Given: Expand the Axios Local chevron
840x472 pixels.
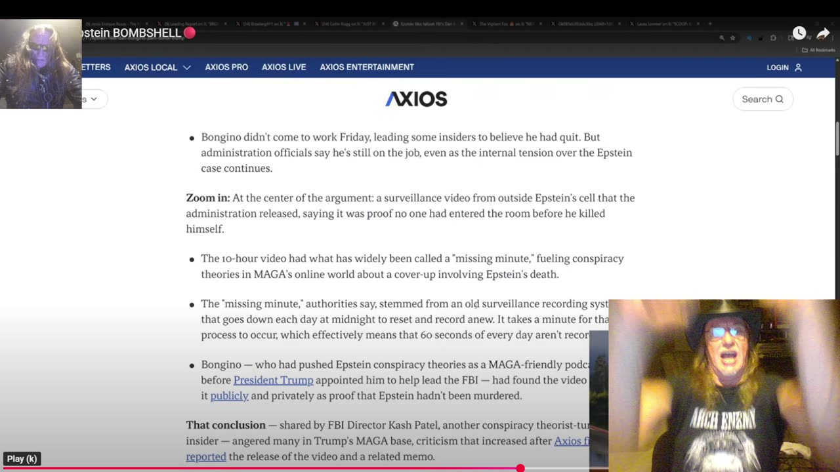Looking at the screenshot, I should click(187, 68).
